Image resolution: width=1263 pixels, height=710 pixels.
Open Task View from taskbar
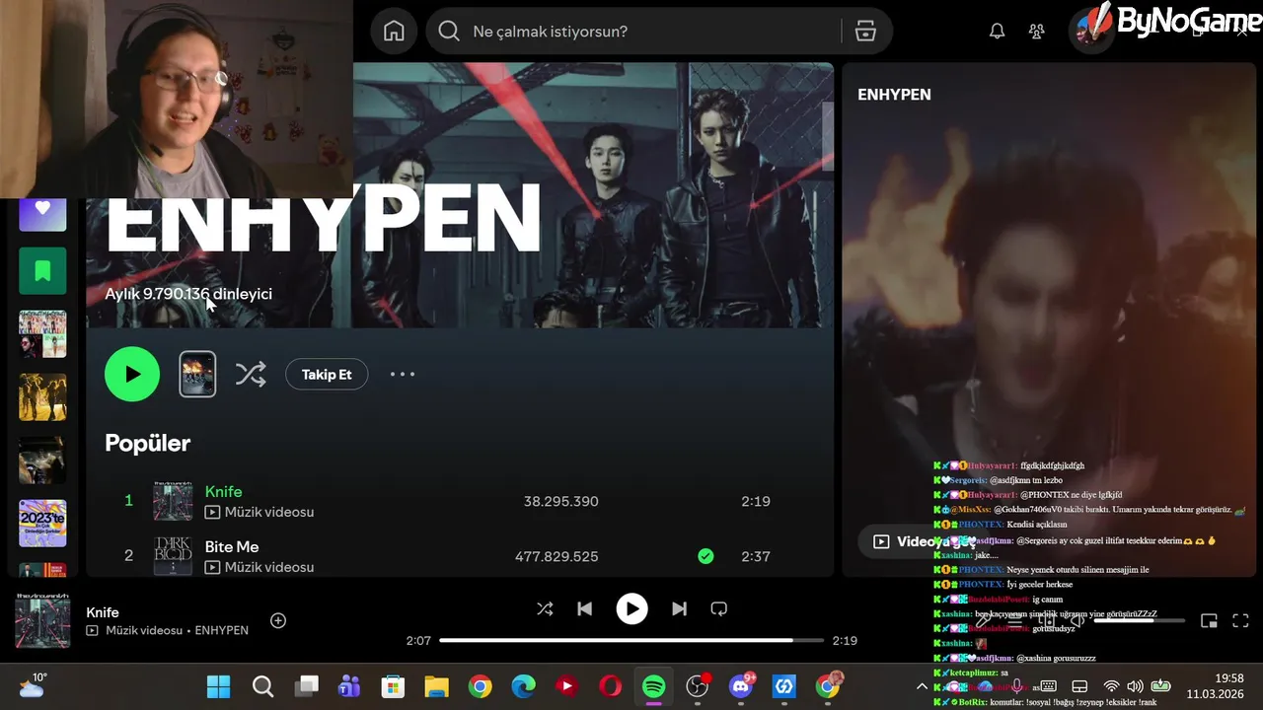[307, 686]
